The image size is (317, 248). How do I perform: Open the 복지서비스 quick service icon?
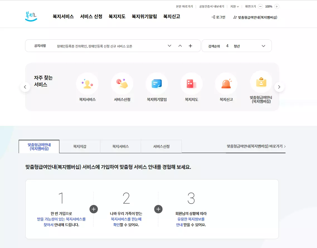[87, 84]
